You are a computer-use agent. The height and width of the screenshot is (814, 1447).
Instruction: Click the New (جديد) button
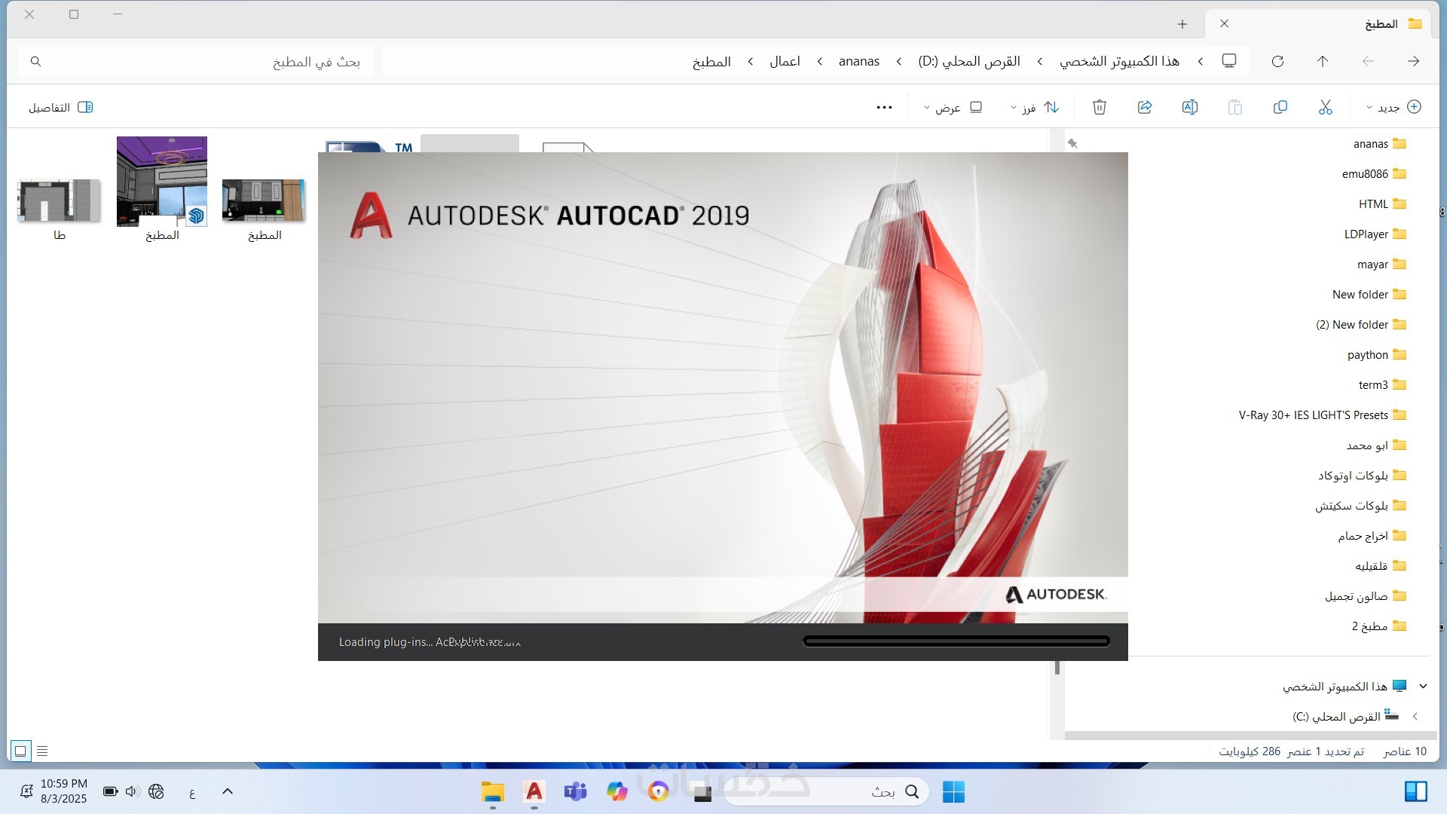coord(1393,107)
